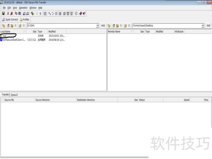Click the Stop transfer toolbar icon
The width and height of the screenshot is (212, 159).
pyautogui.click(x=76, y=14)
